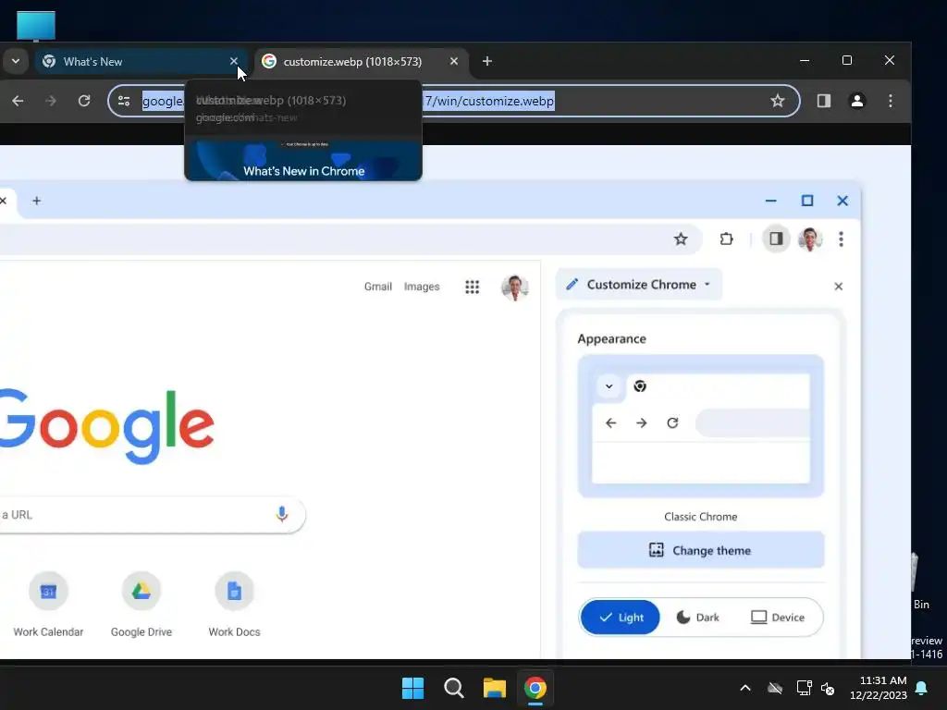Close the Customize Chrome side panel
Screen dimensions: 947x710
coord(838,287)
